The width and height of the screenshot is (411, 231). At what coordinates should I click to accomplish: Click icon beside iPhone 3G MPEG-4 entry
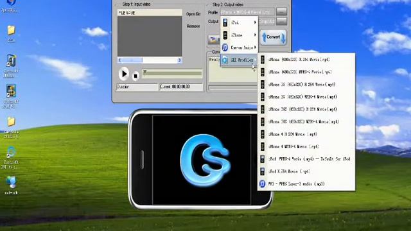[x=263, y=97]
